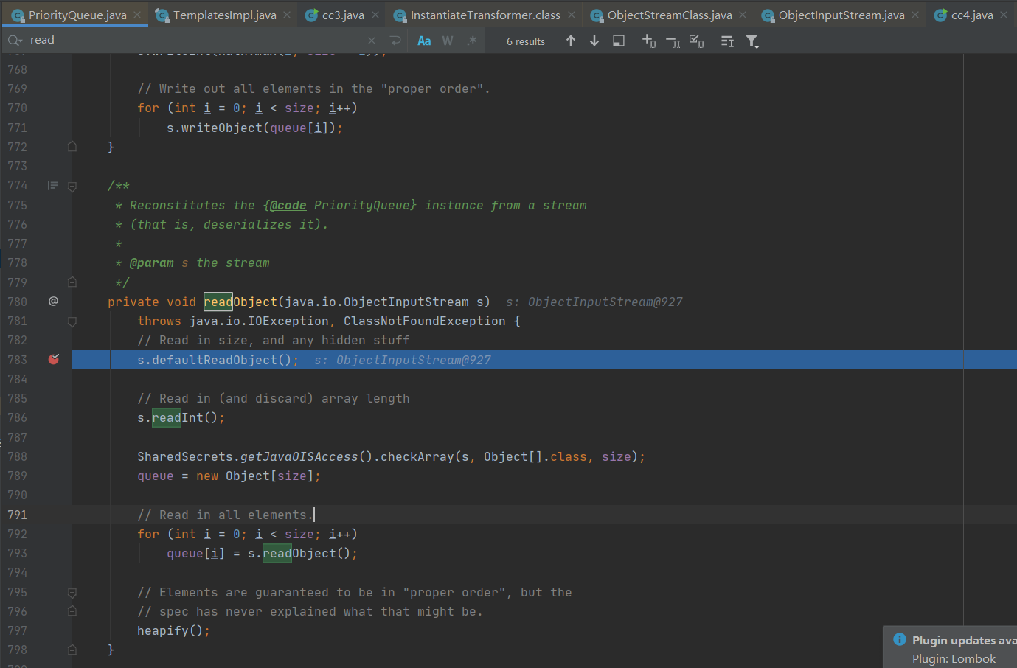Screen dimensions: 1017x668
Task: Close the ObjectInputStream.java tab
Action: 915,15
